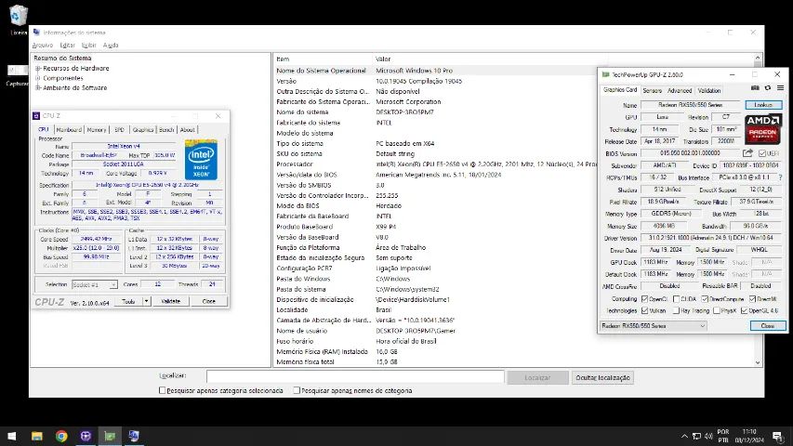Expand Ambiente de Software tree node
This screenshot has height=446, width=793.
click(x=38, y=87)
